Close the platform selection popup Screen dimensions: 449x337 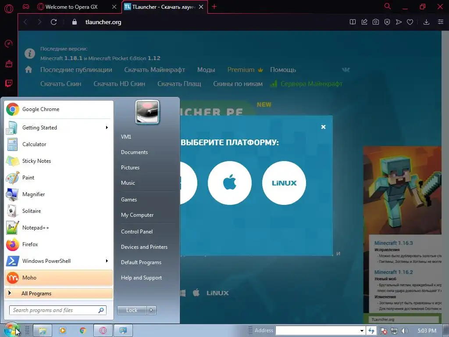coord(323,127)
